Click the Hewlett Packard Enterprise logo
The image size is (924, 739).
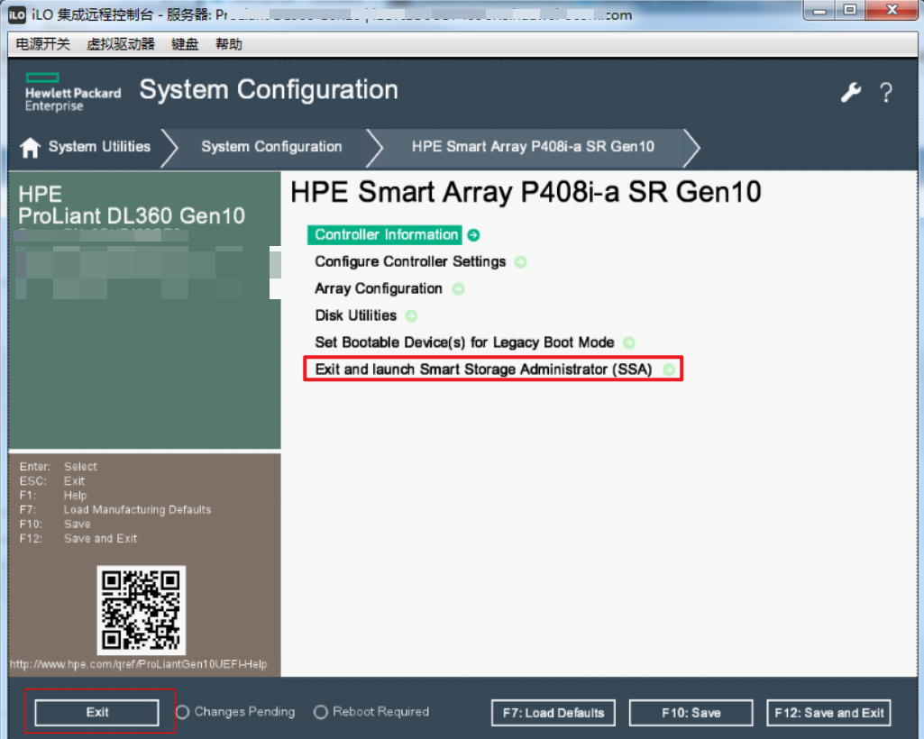[x=72, y=93]
